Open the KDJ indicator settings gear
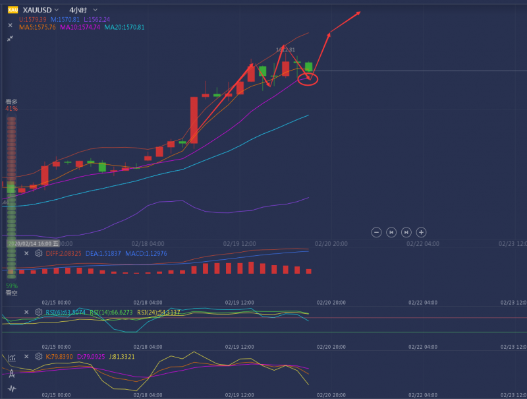 (x=39, y=357)
